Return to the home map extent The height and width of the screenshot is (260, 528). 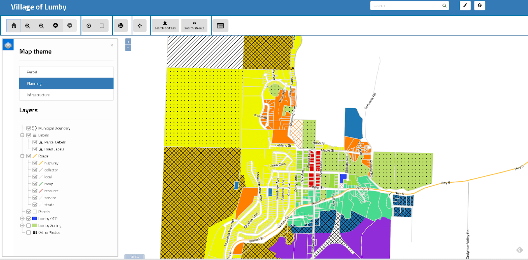[x=14, y=25]
